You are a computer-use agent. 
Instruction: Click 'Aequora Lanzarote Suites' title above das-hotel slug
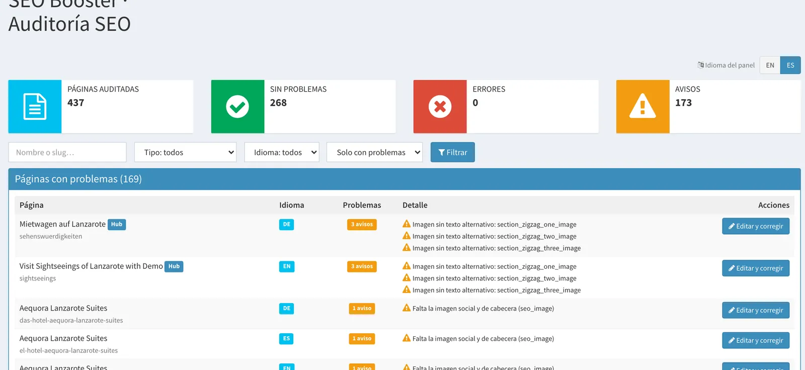(x=63, y=308)
